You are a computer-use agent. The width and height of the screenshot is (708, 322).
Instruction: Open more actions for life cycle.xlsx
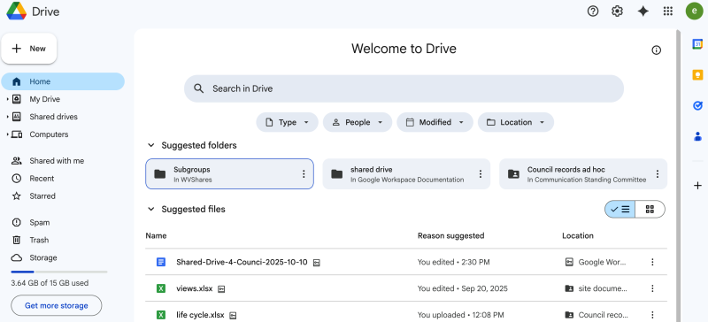(x=652, y=315)
